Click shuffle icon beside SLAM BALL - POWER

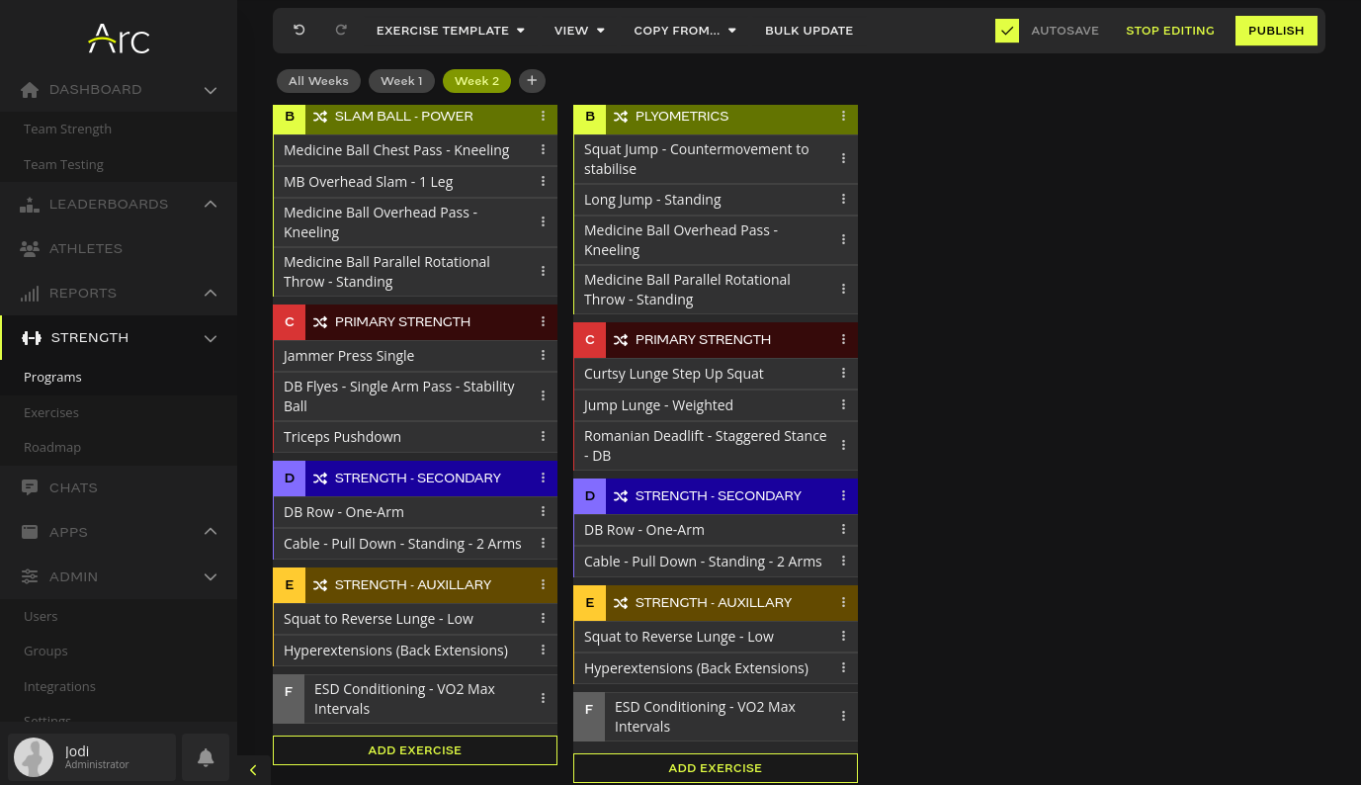tap(320, 117)
